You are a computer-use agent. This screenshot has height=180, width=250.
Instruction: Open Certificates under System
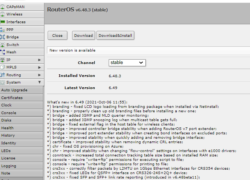[21, 98]
